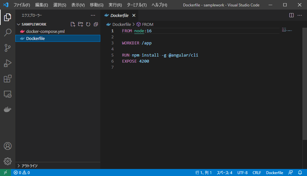The image size is (307, 176).
Task: Open the 実行(R) menu
Action: (115, 5)
